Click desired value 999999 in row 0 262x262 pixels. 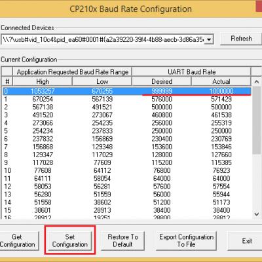tap(162, 91)
